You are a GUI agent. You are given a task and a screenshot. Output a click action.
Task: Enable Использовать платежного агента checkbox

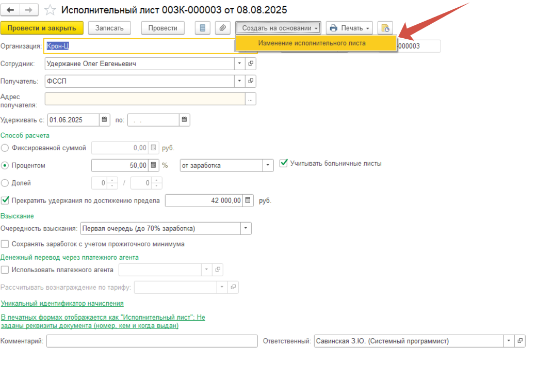5,270
